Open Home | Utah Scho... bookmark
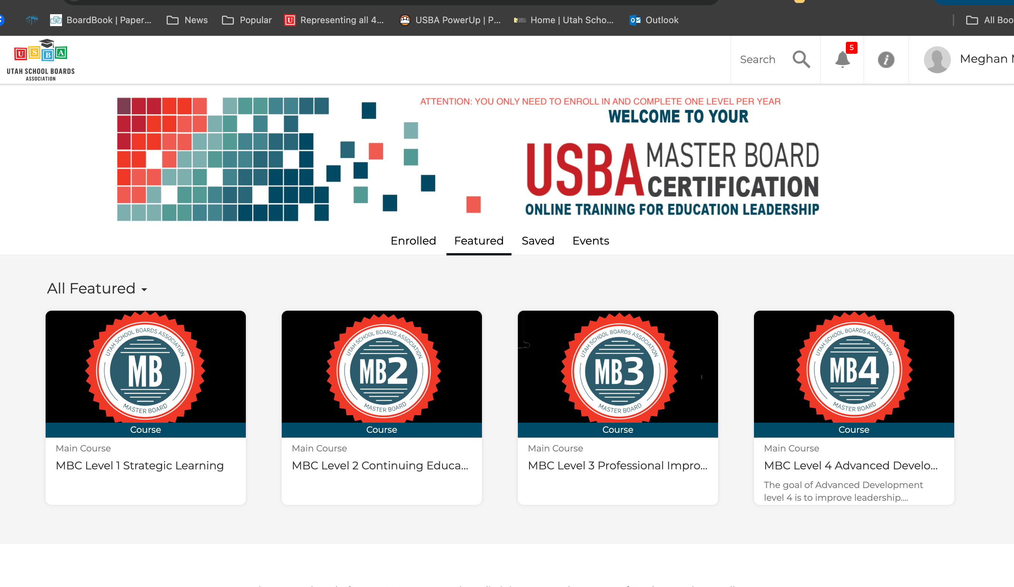 tap(563, 20)
